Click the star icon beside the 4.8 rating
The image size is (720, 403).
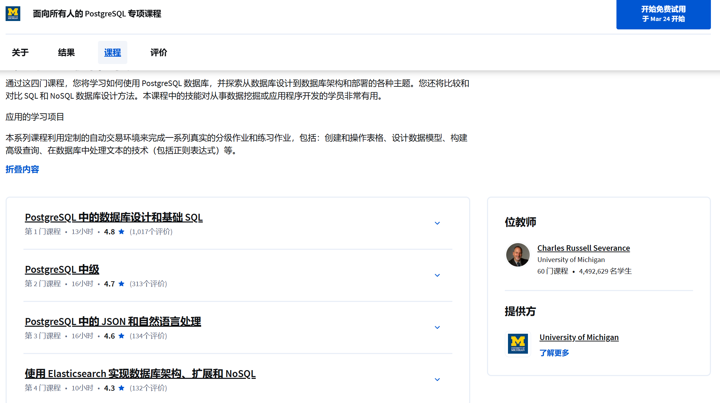pos(121,232)
